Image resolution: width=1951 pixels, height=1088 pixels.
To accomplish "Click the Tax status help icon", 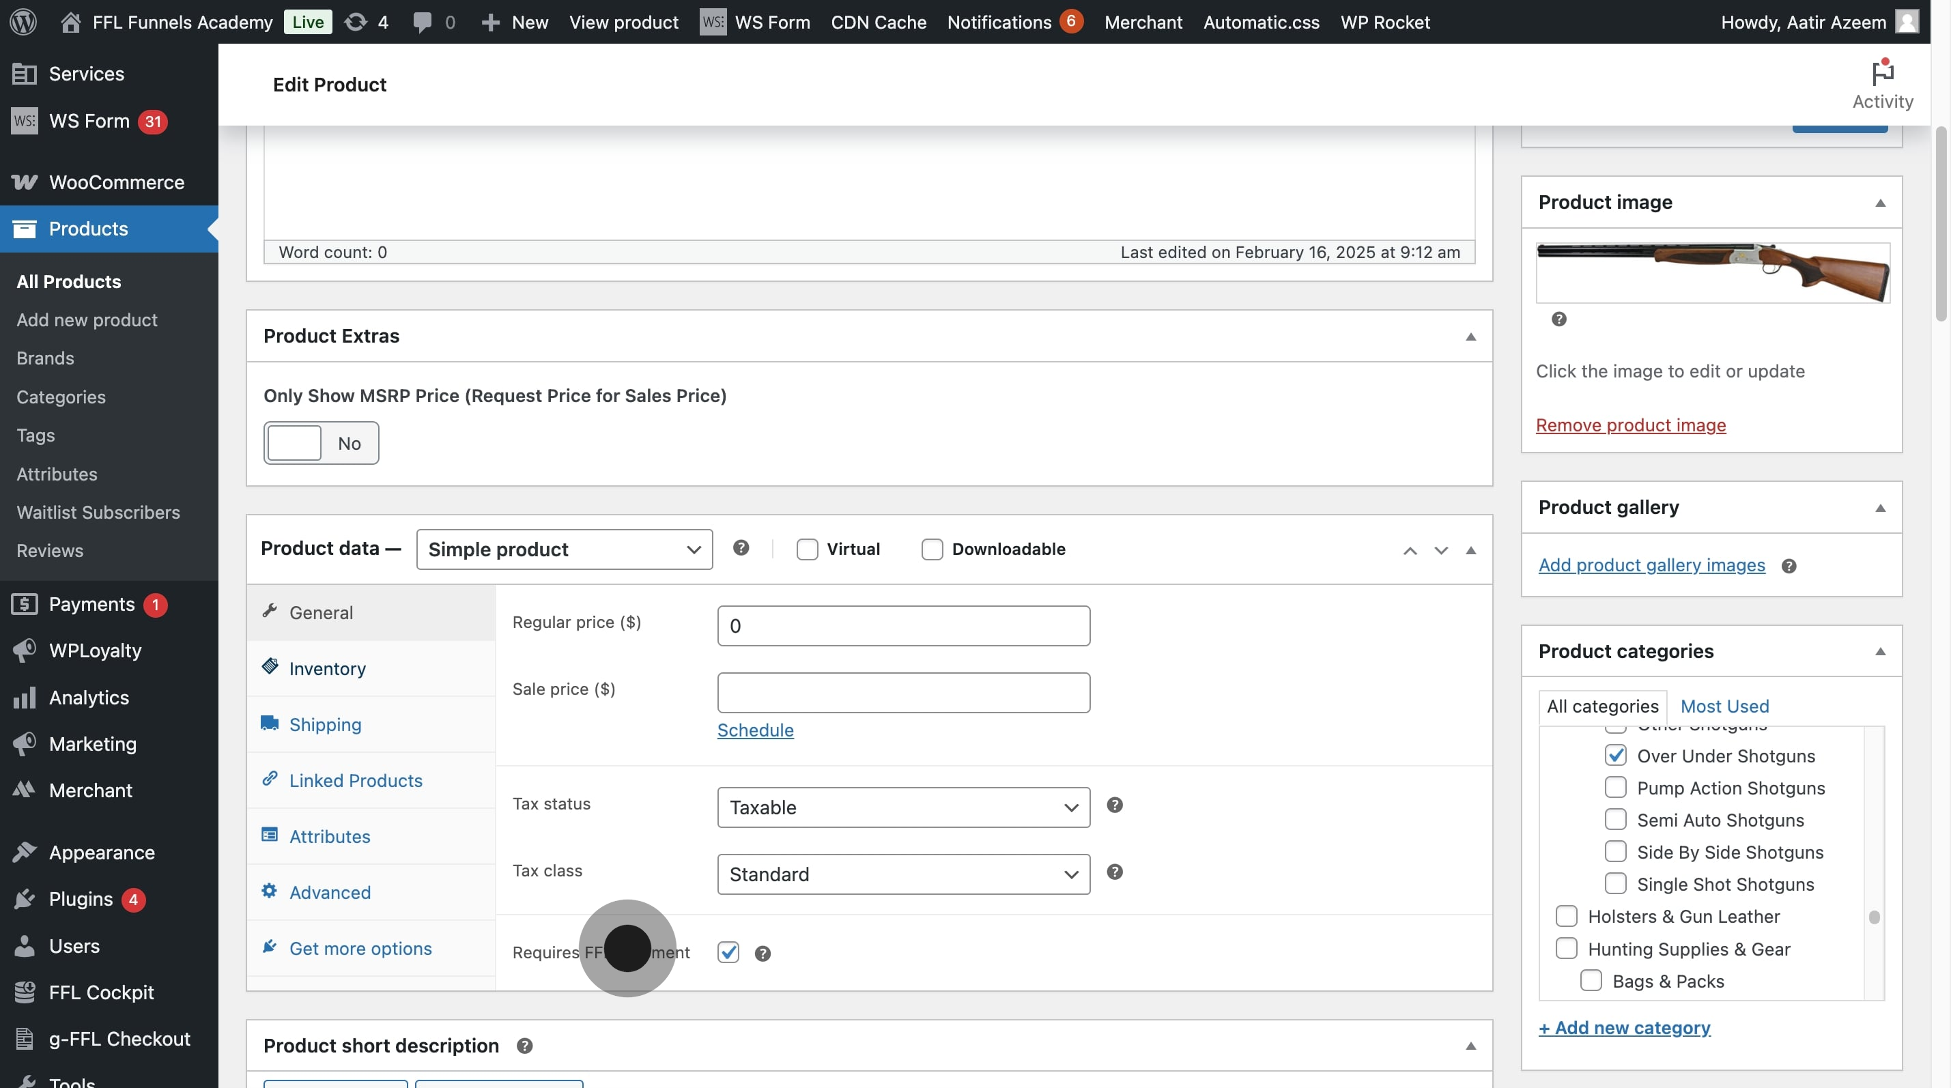I will tap(1114, 805).
